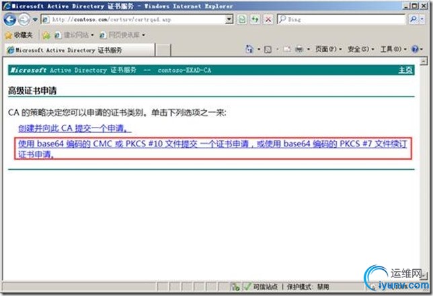Expand the address bar history dropdown

(x=229, y=19)
